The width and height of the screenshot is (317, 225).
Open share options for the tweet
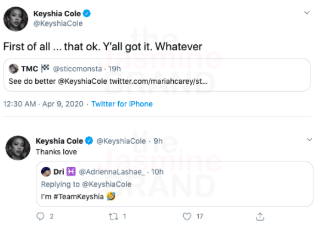260,217
